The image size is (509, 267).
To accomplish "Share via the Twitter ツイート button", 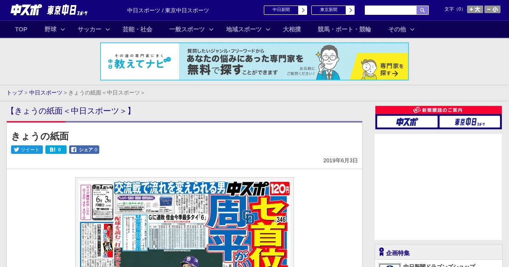I will 27,150.
